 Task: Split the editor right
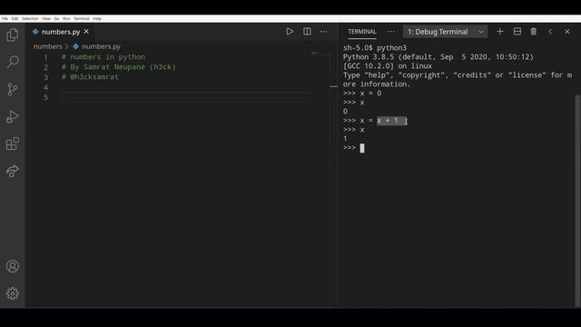(307, 32)
